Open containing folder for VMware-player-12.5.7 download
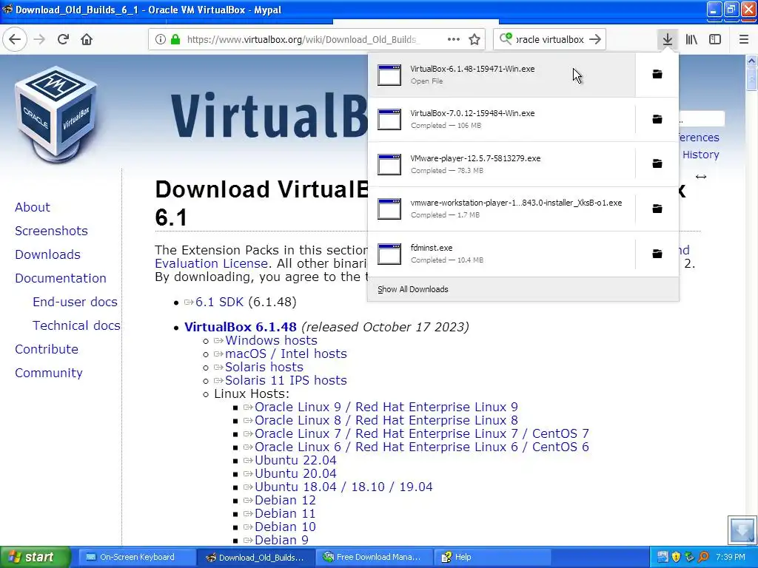 657,163
